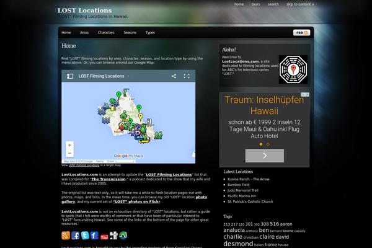This screenshot has height=248, width=372.
Task: Click the AdChoices info icon on ad
Action: [303, 94]
